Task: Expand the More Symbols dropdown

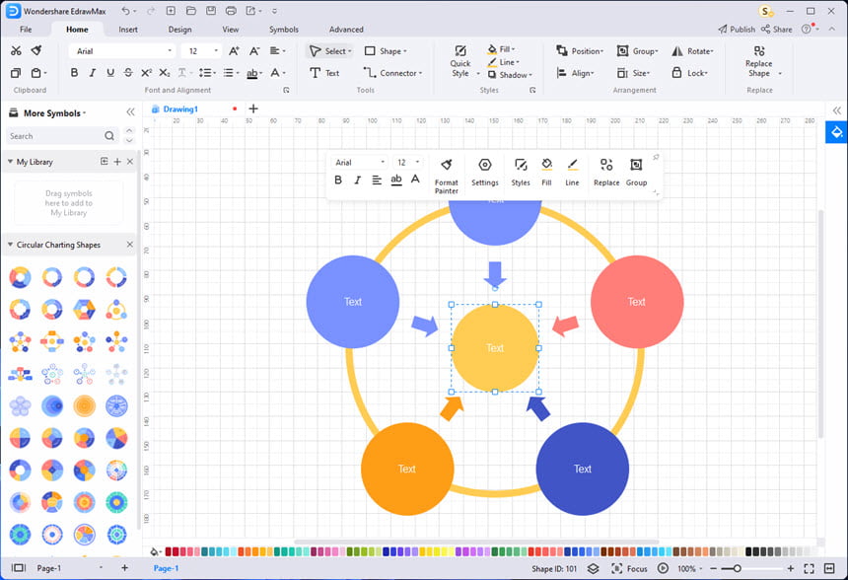Action: pos(54,113)
